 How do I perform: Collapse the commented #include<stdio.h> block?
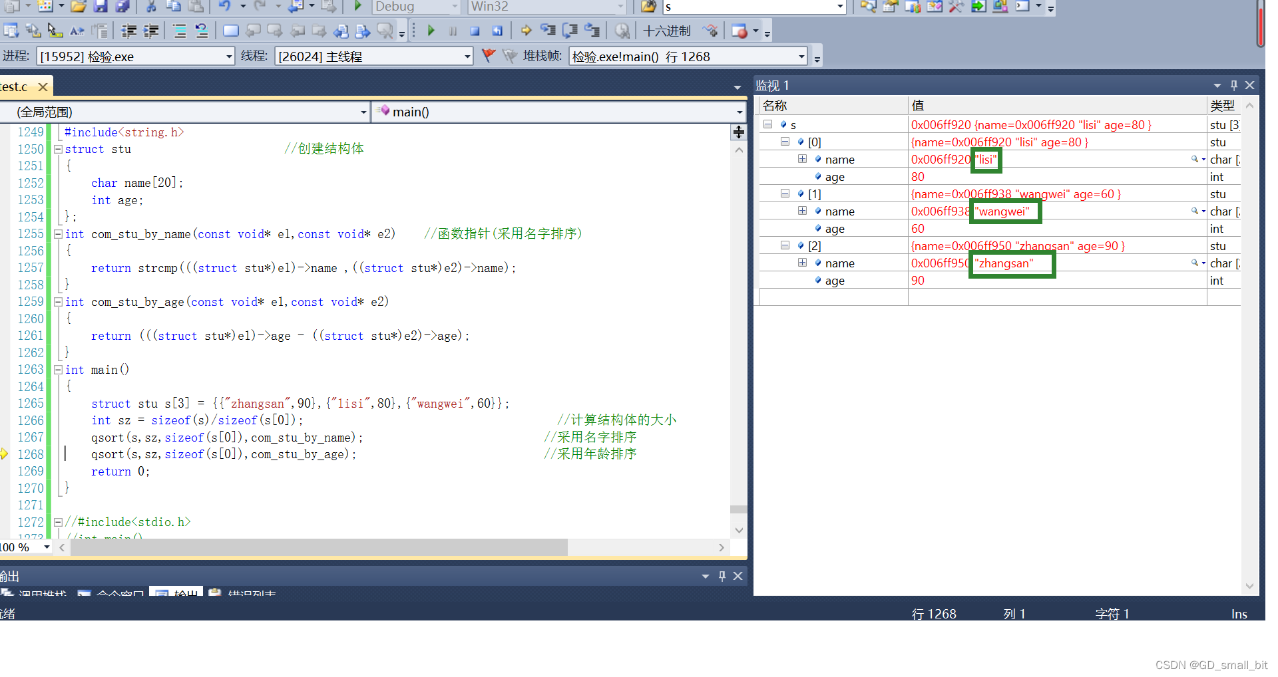click(58, 523)
